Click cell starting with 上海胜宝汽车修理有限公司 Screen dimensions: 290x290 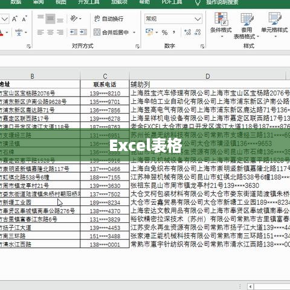[x=210, y=93]
